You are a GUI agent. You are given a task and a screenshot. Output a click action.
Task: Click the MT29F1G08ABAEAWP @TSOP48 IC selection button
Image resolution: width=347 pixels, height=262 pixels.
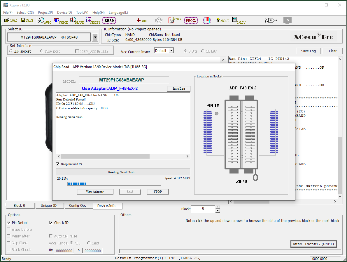coord(49,37)
